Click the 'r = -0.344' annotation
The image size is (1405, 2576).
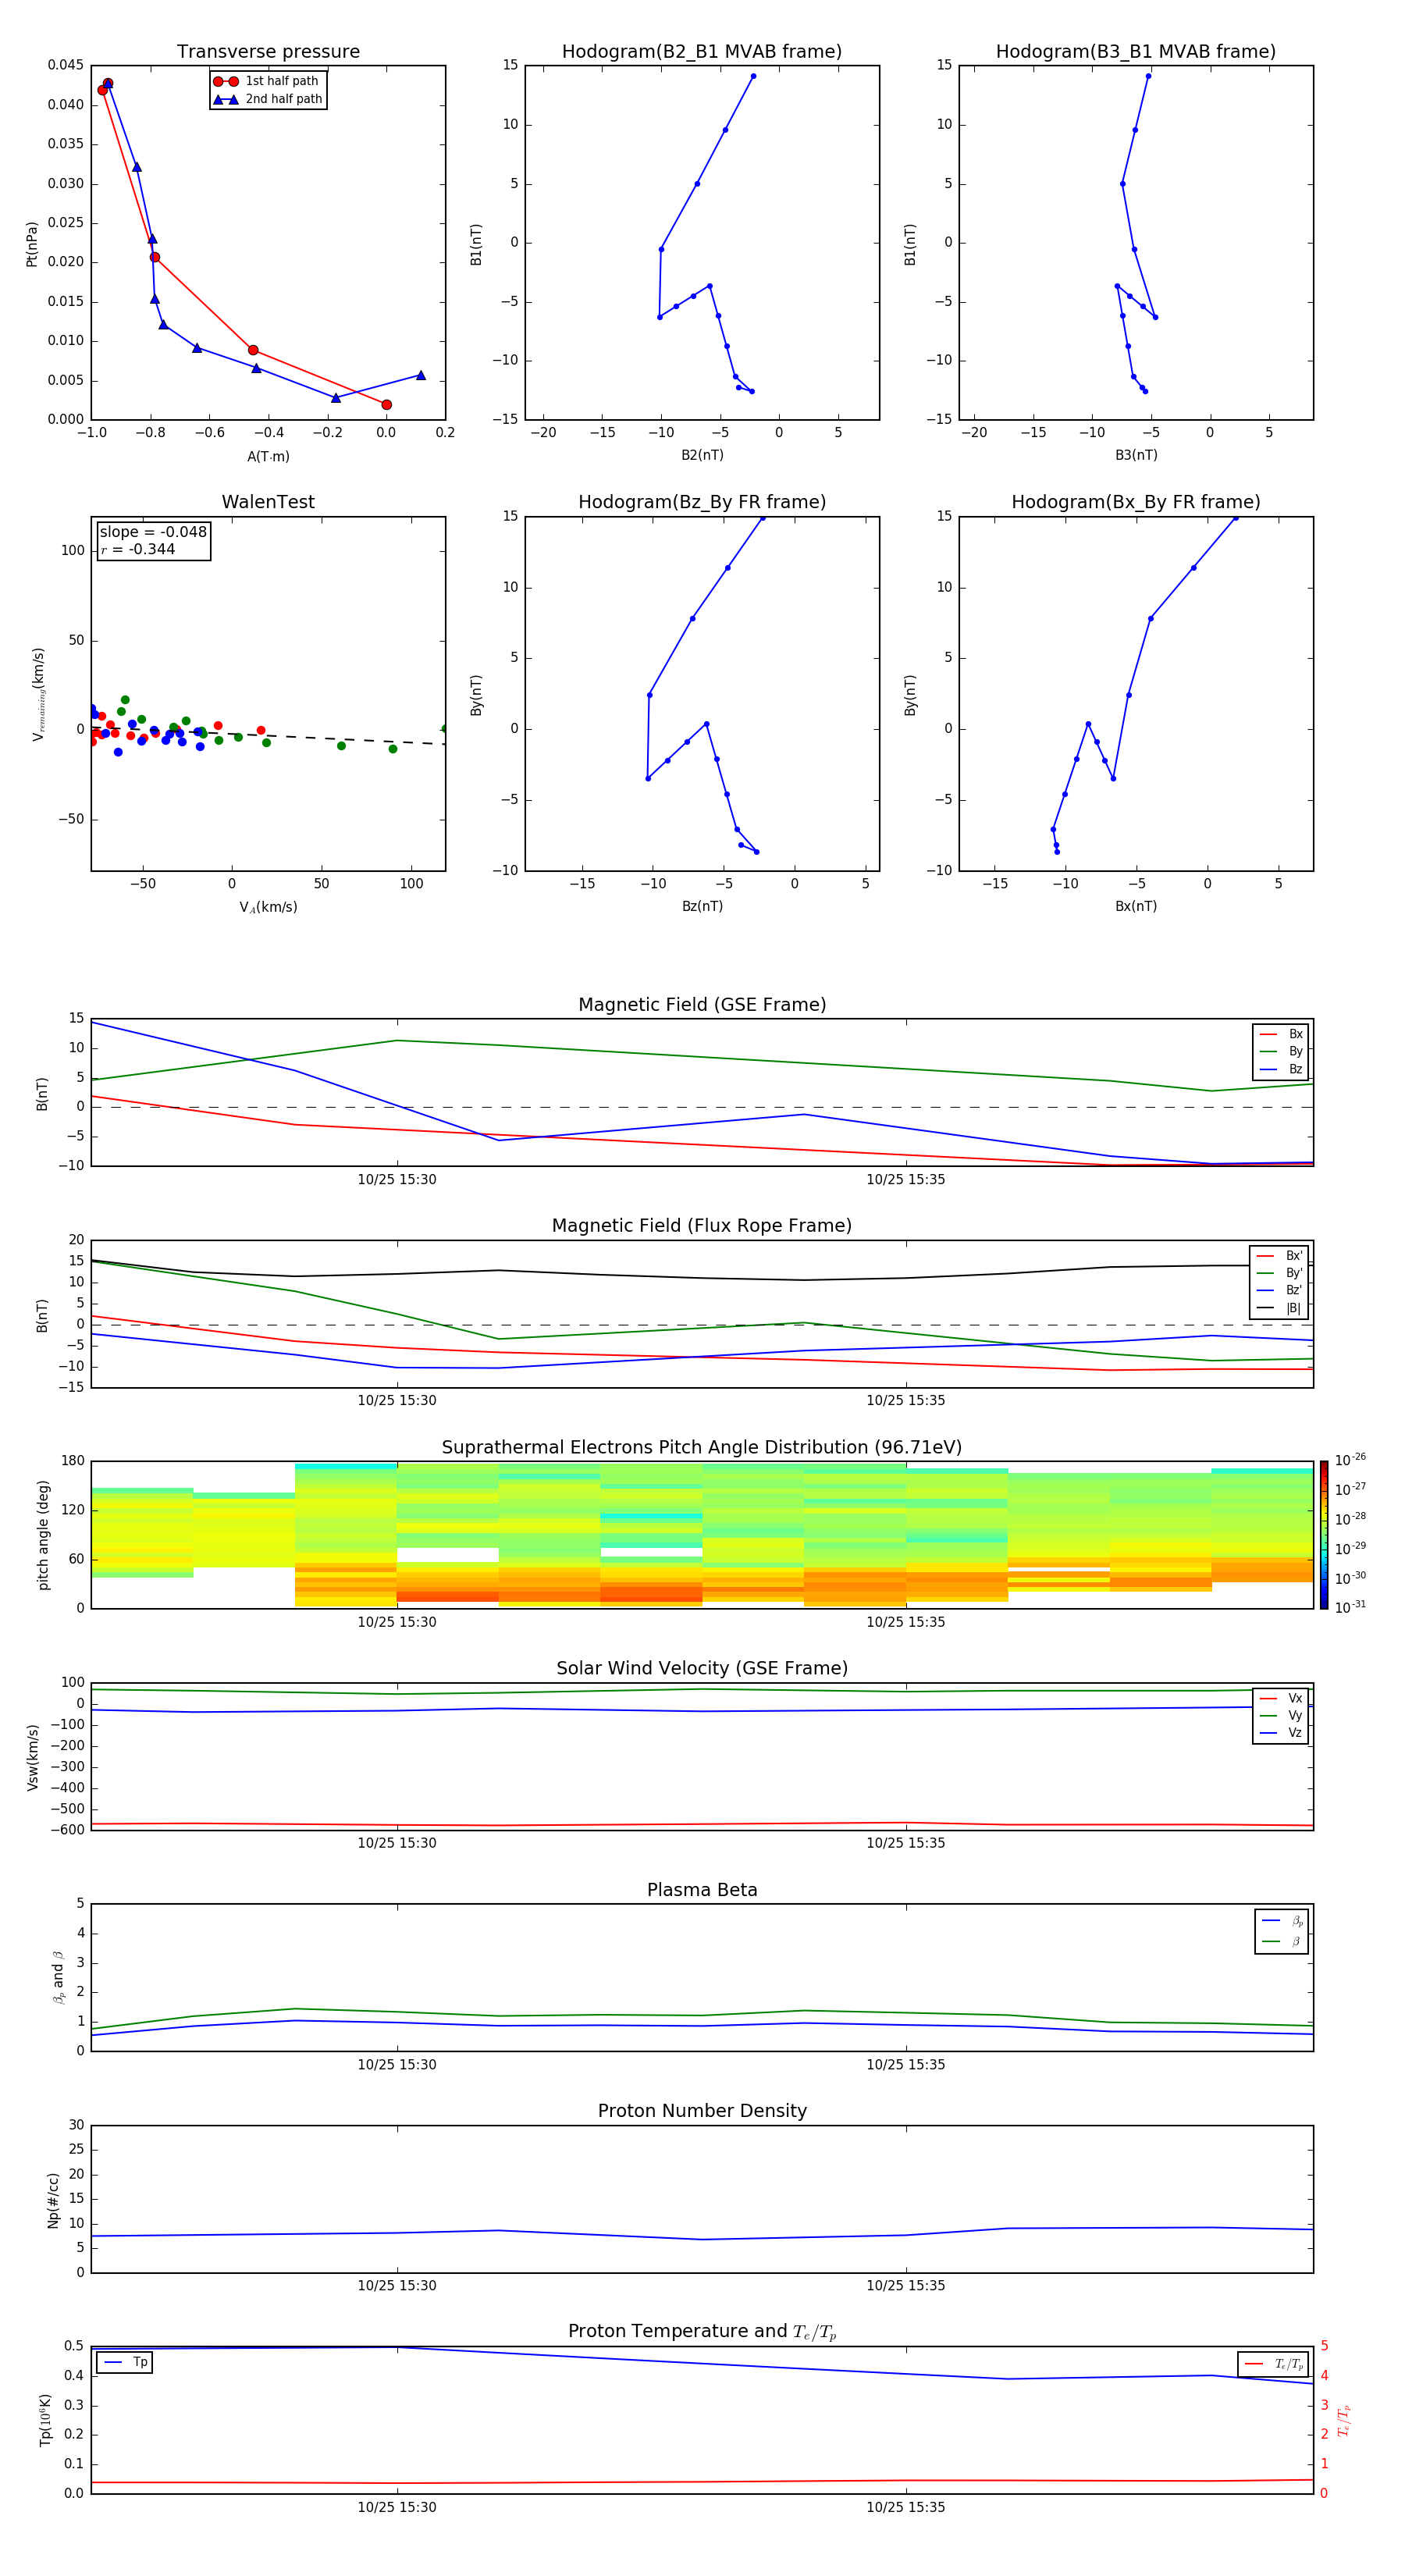[x=138, y=549]
